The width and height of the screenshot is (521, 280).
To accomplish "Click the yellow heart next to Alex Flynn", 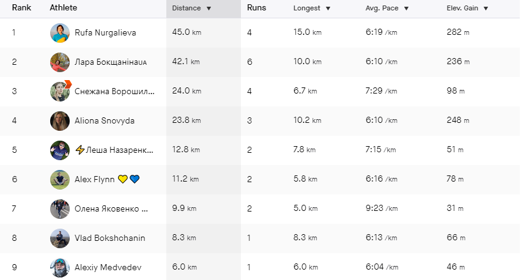I will [x=123, y=179].
